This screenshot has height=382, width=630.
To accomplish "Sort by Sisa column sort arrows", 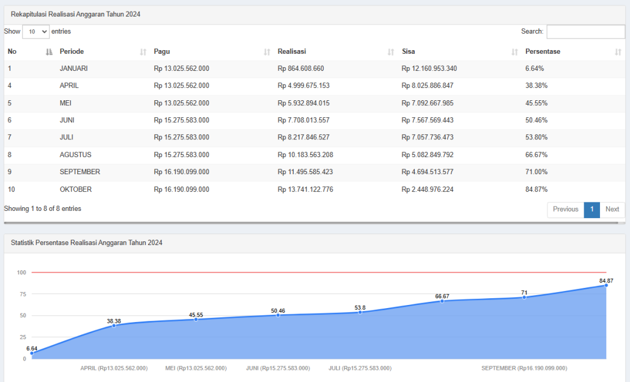I will pos(514,52).
